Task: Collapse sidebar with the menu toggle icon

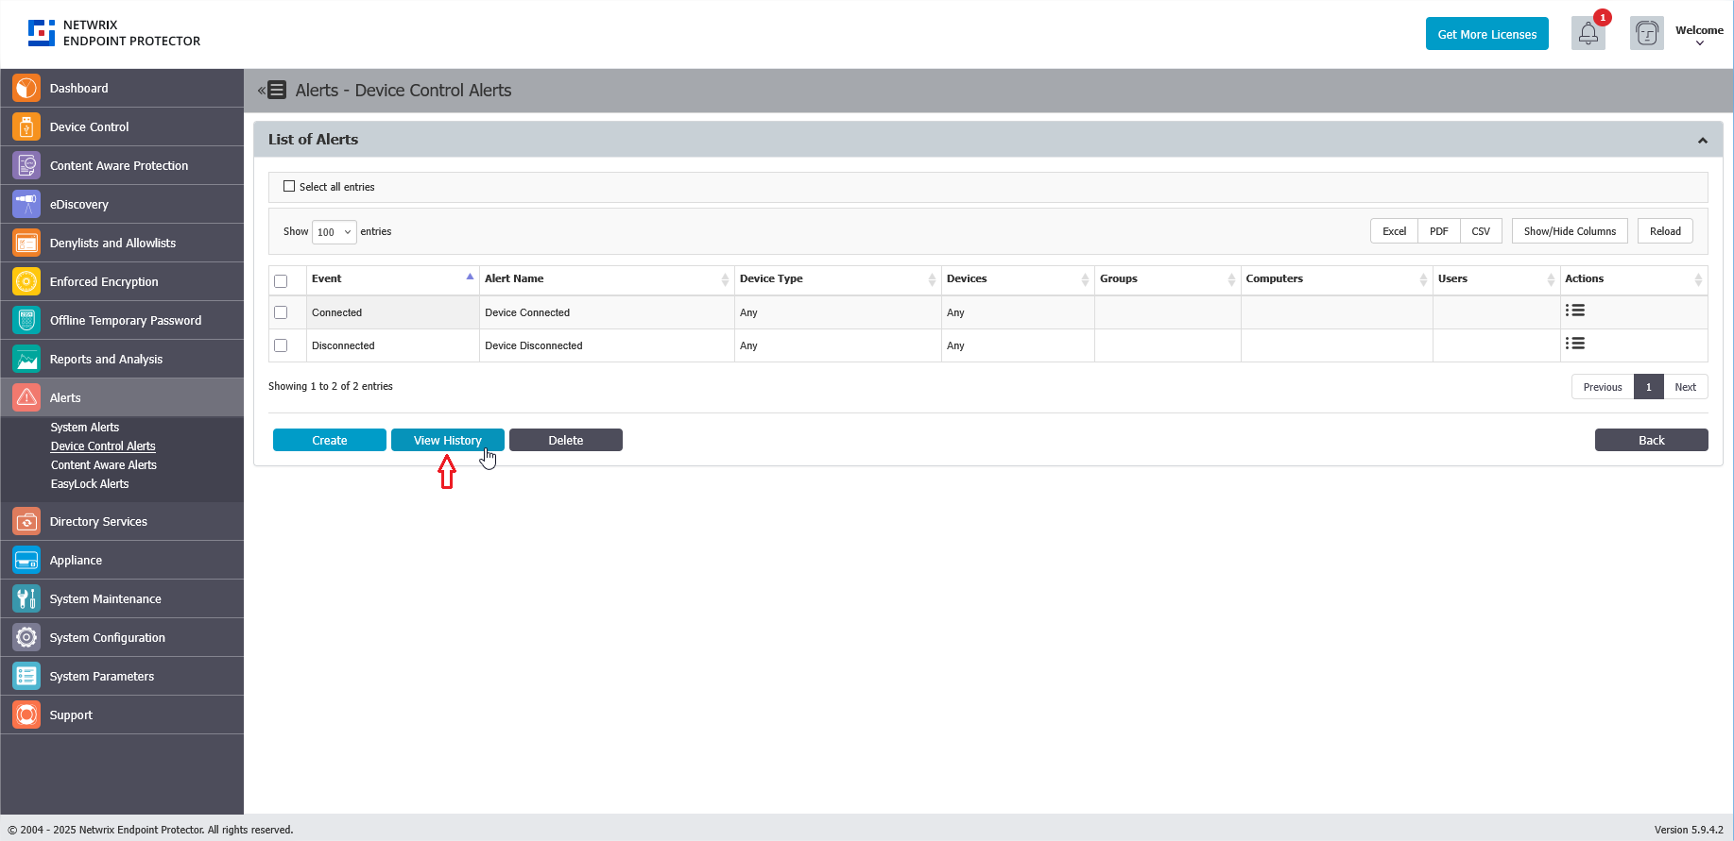Action: [x=272, y=90]
